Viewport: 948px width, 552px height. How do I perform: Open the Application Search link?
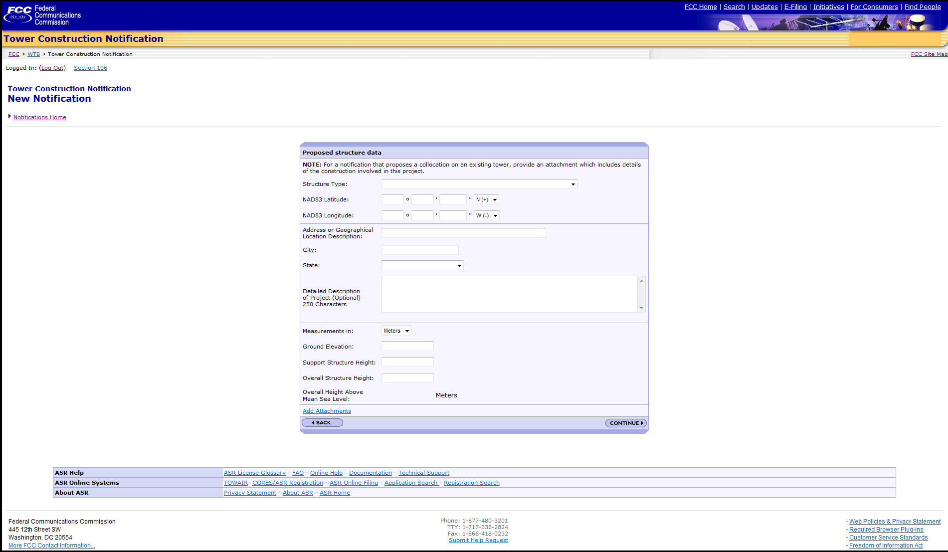(411, 483)
